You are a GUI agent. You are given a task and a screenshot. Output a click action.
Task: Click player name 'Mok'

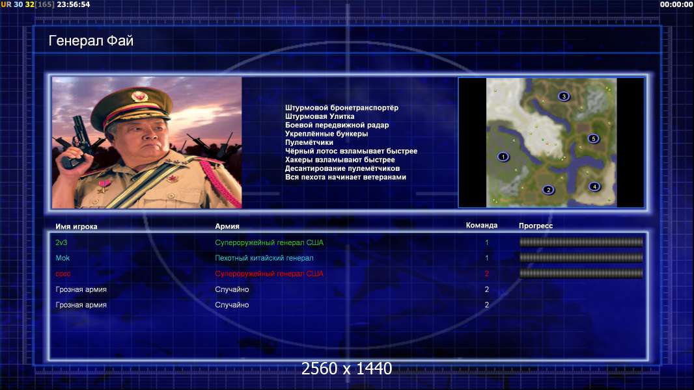(x=63, y=258)
